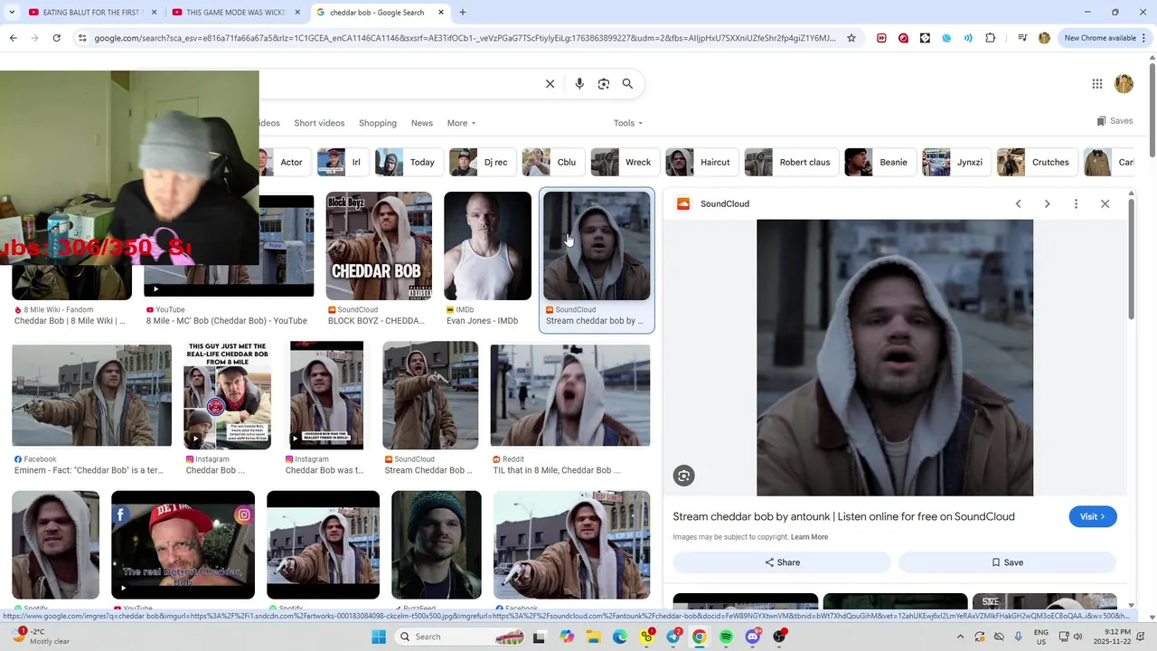The height and width of the screenshot is (651, 1157).
Task: Select the Robert claus filter chip
Action: [x=792, y=163]
